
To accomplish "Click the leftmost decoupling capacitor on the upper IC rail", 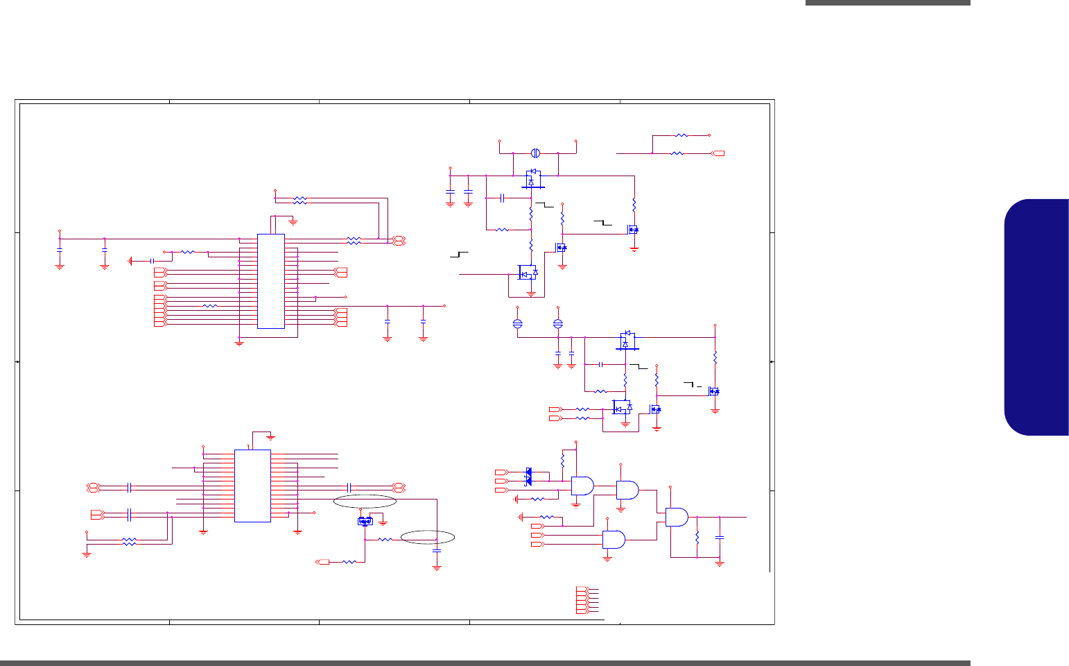I will [x=60, y=248].
